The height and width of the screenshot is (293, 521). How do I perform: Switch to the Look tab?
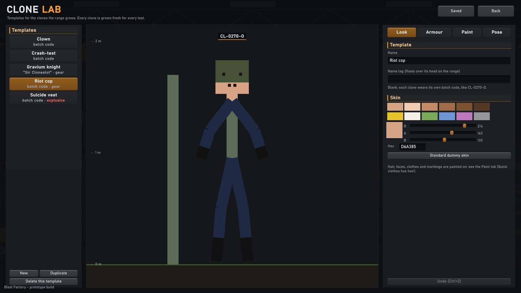point(402,32)
